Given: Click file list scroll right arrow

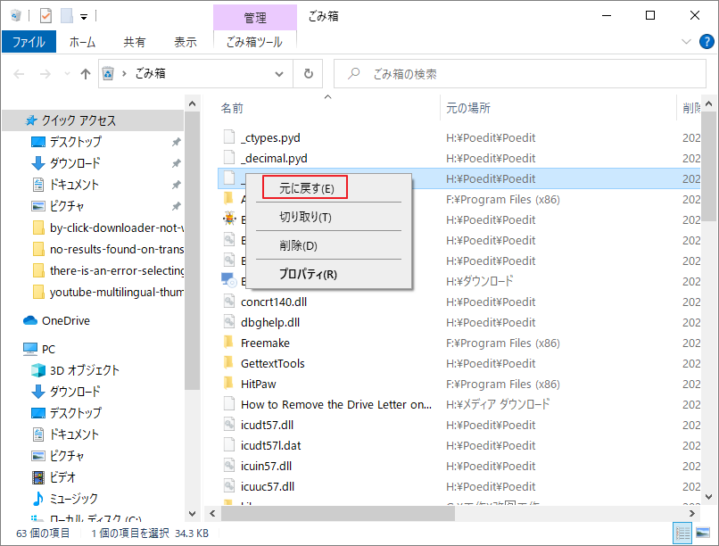Looking at the screenshot, I should [692, 514].
